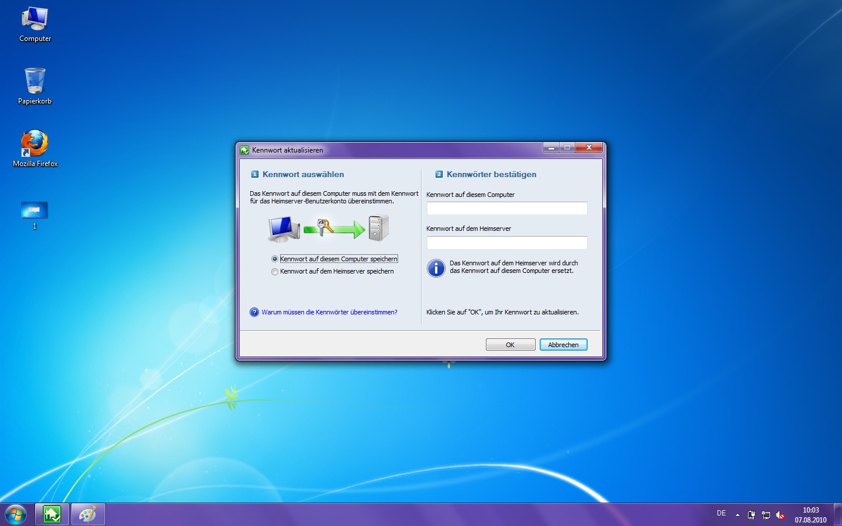
Task: Click the OK button
Action: [x=510, y=345]
